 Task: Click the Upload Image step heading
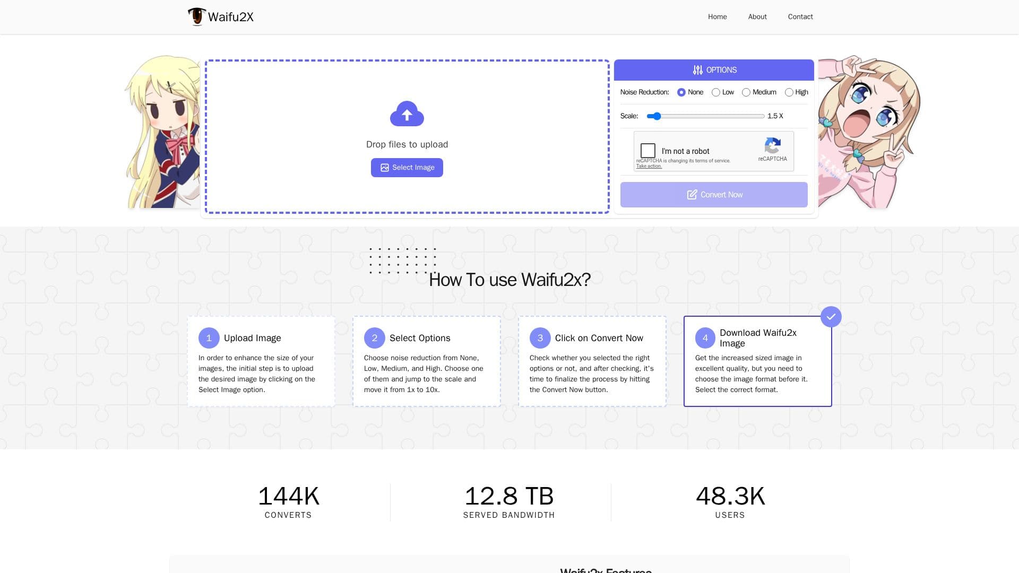click(x=253, y=338)
